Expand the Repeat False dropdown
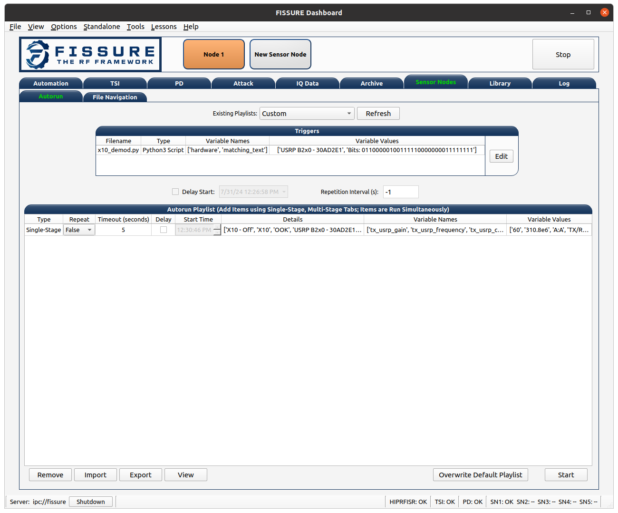Screen dimensions: 618x513 (79, 230)
